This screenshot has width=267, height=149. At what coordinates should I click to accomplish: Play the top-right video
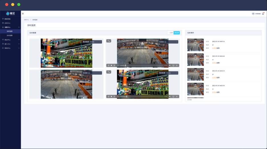tap(111, 65)
